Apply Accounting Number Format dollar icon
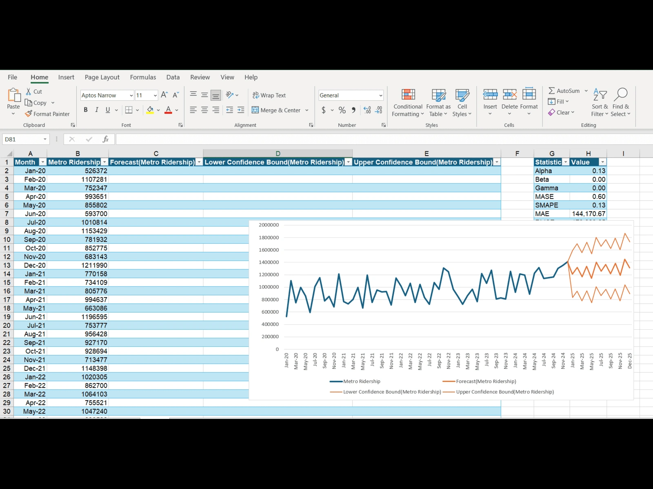The width and height of the screenshot is (653, 489). point(324,110)
